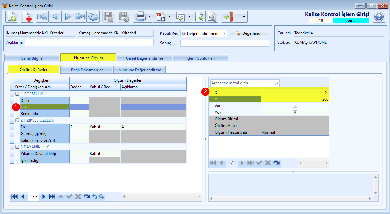
Task: Collapse the 1.GÖRSELLİK group
Action: [x=17, y=94]
